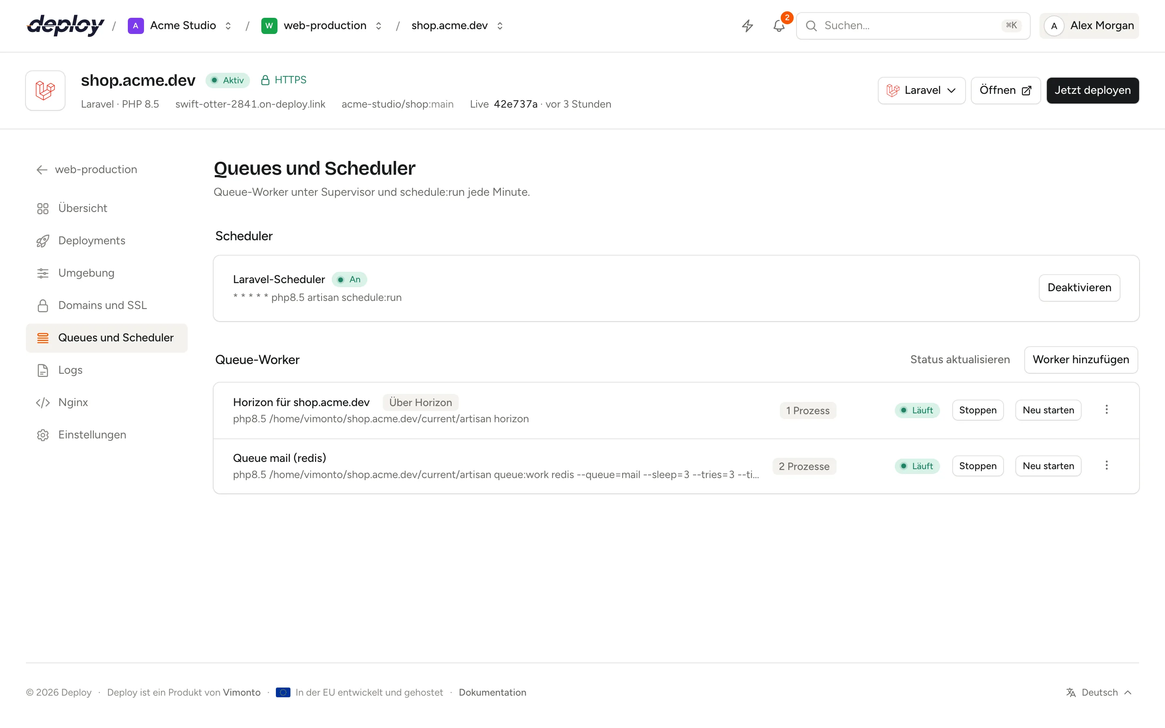Open the Deployments sidebar item
The height and width of the screenshot is (728, 1165).
pyautogui.click(x=107, y=241)
